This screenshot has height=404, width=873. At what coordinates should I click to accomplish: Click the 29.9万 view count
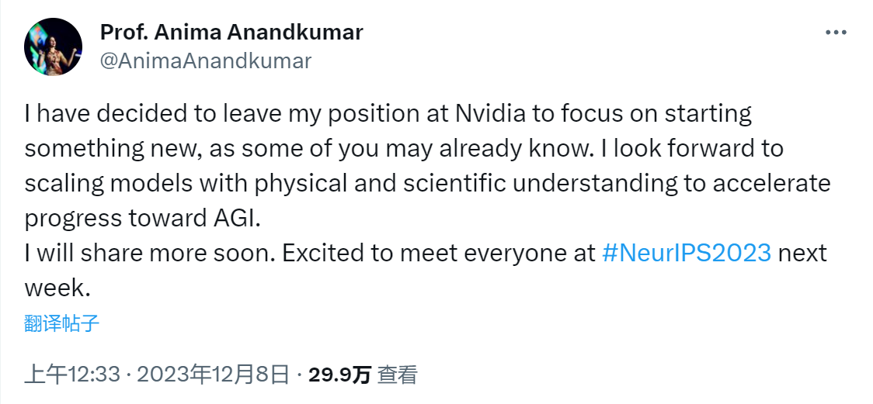(339, 375)
